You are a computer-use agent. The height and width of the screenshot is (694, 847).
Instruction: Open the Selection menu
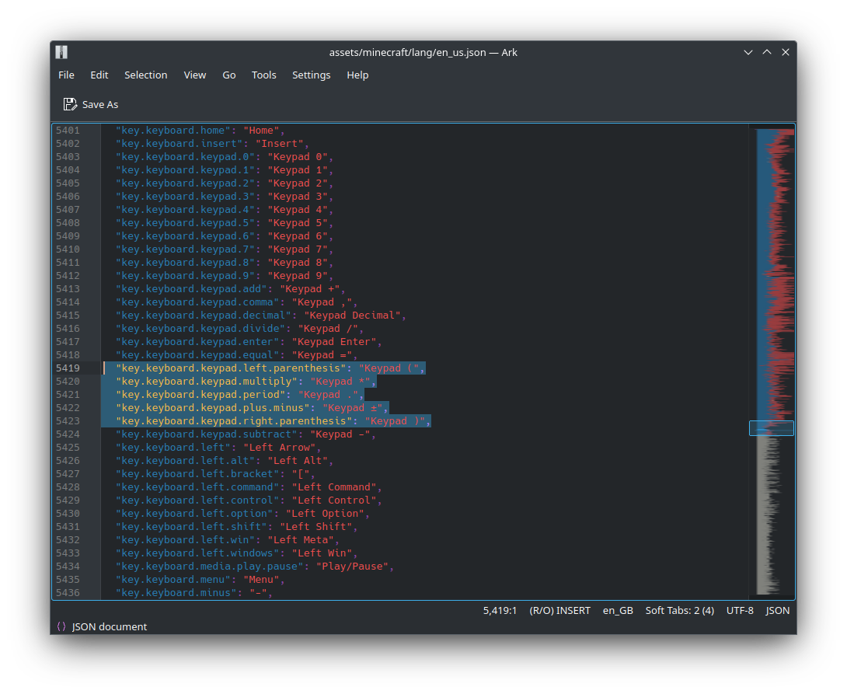pos(146,75)
